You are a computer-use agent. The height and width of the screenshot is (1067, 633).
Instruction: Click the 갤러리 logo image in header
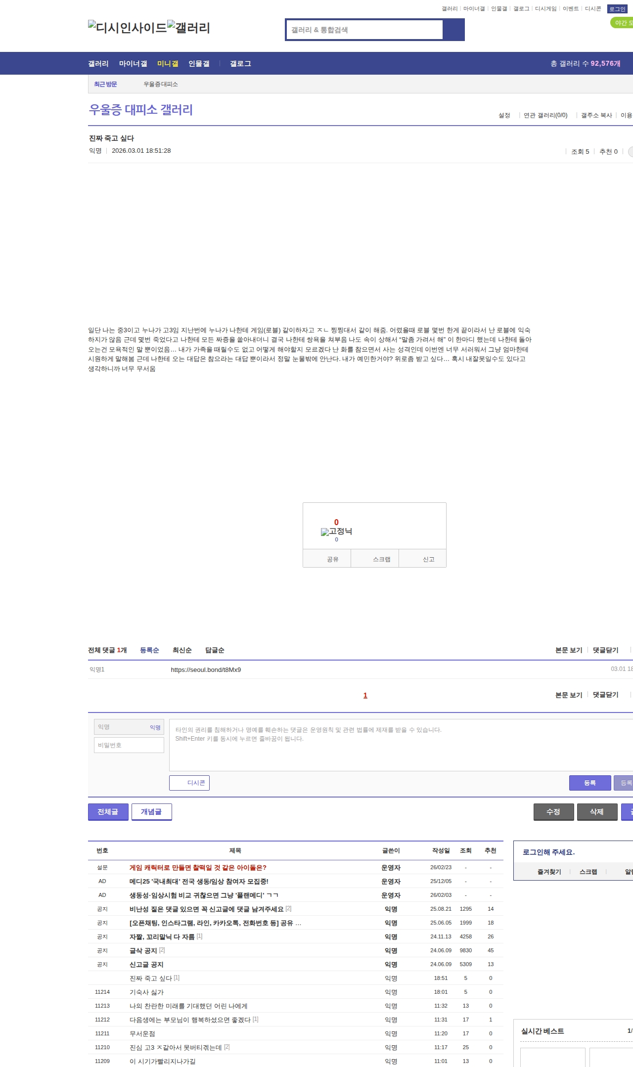click(x=189, y=28)
